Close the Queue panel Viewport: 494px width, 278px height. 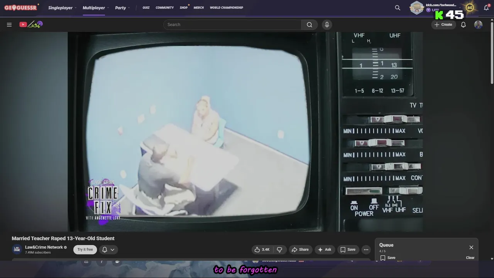(x=471, y=247)
